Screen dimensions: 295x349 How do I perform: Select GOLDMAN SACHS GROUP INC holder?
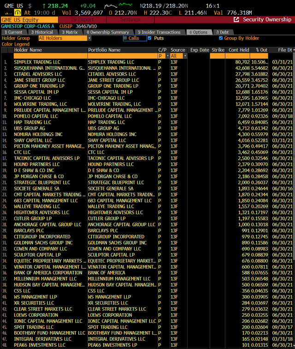43,243
